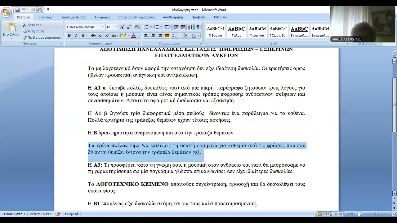Open the multilevel list button
The width and height of the screenshot is (397, 223).
pyautogui.click(x=167, y=27)
